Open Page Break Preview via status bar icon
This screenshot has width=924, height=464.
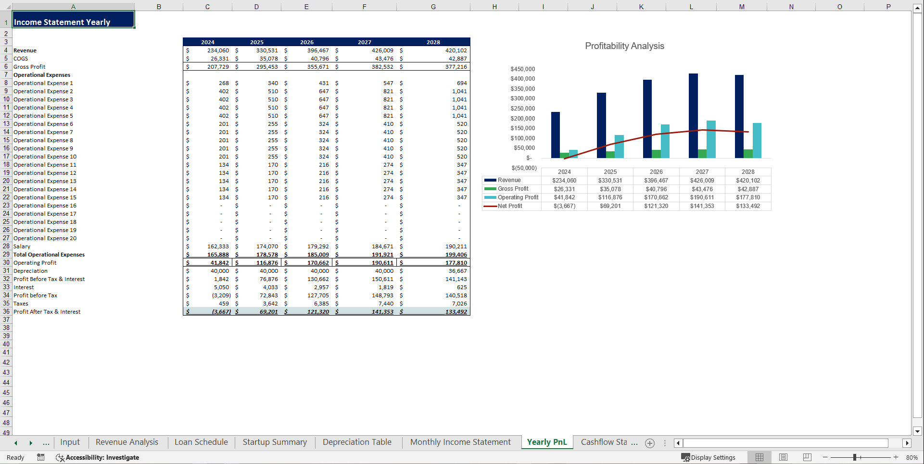click(807, 457)
